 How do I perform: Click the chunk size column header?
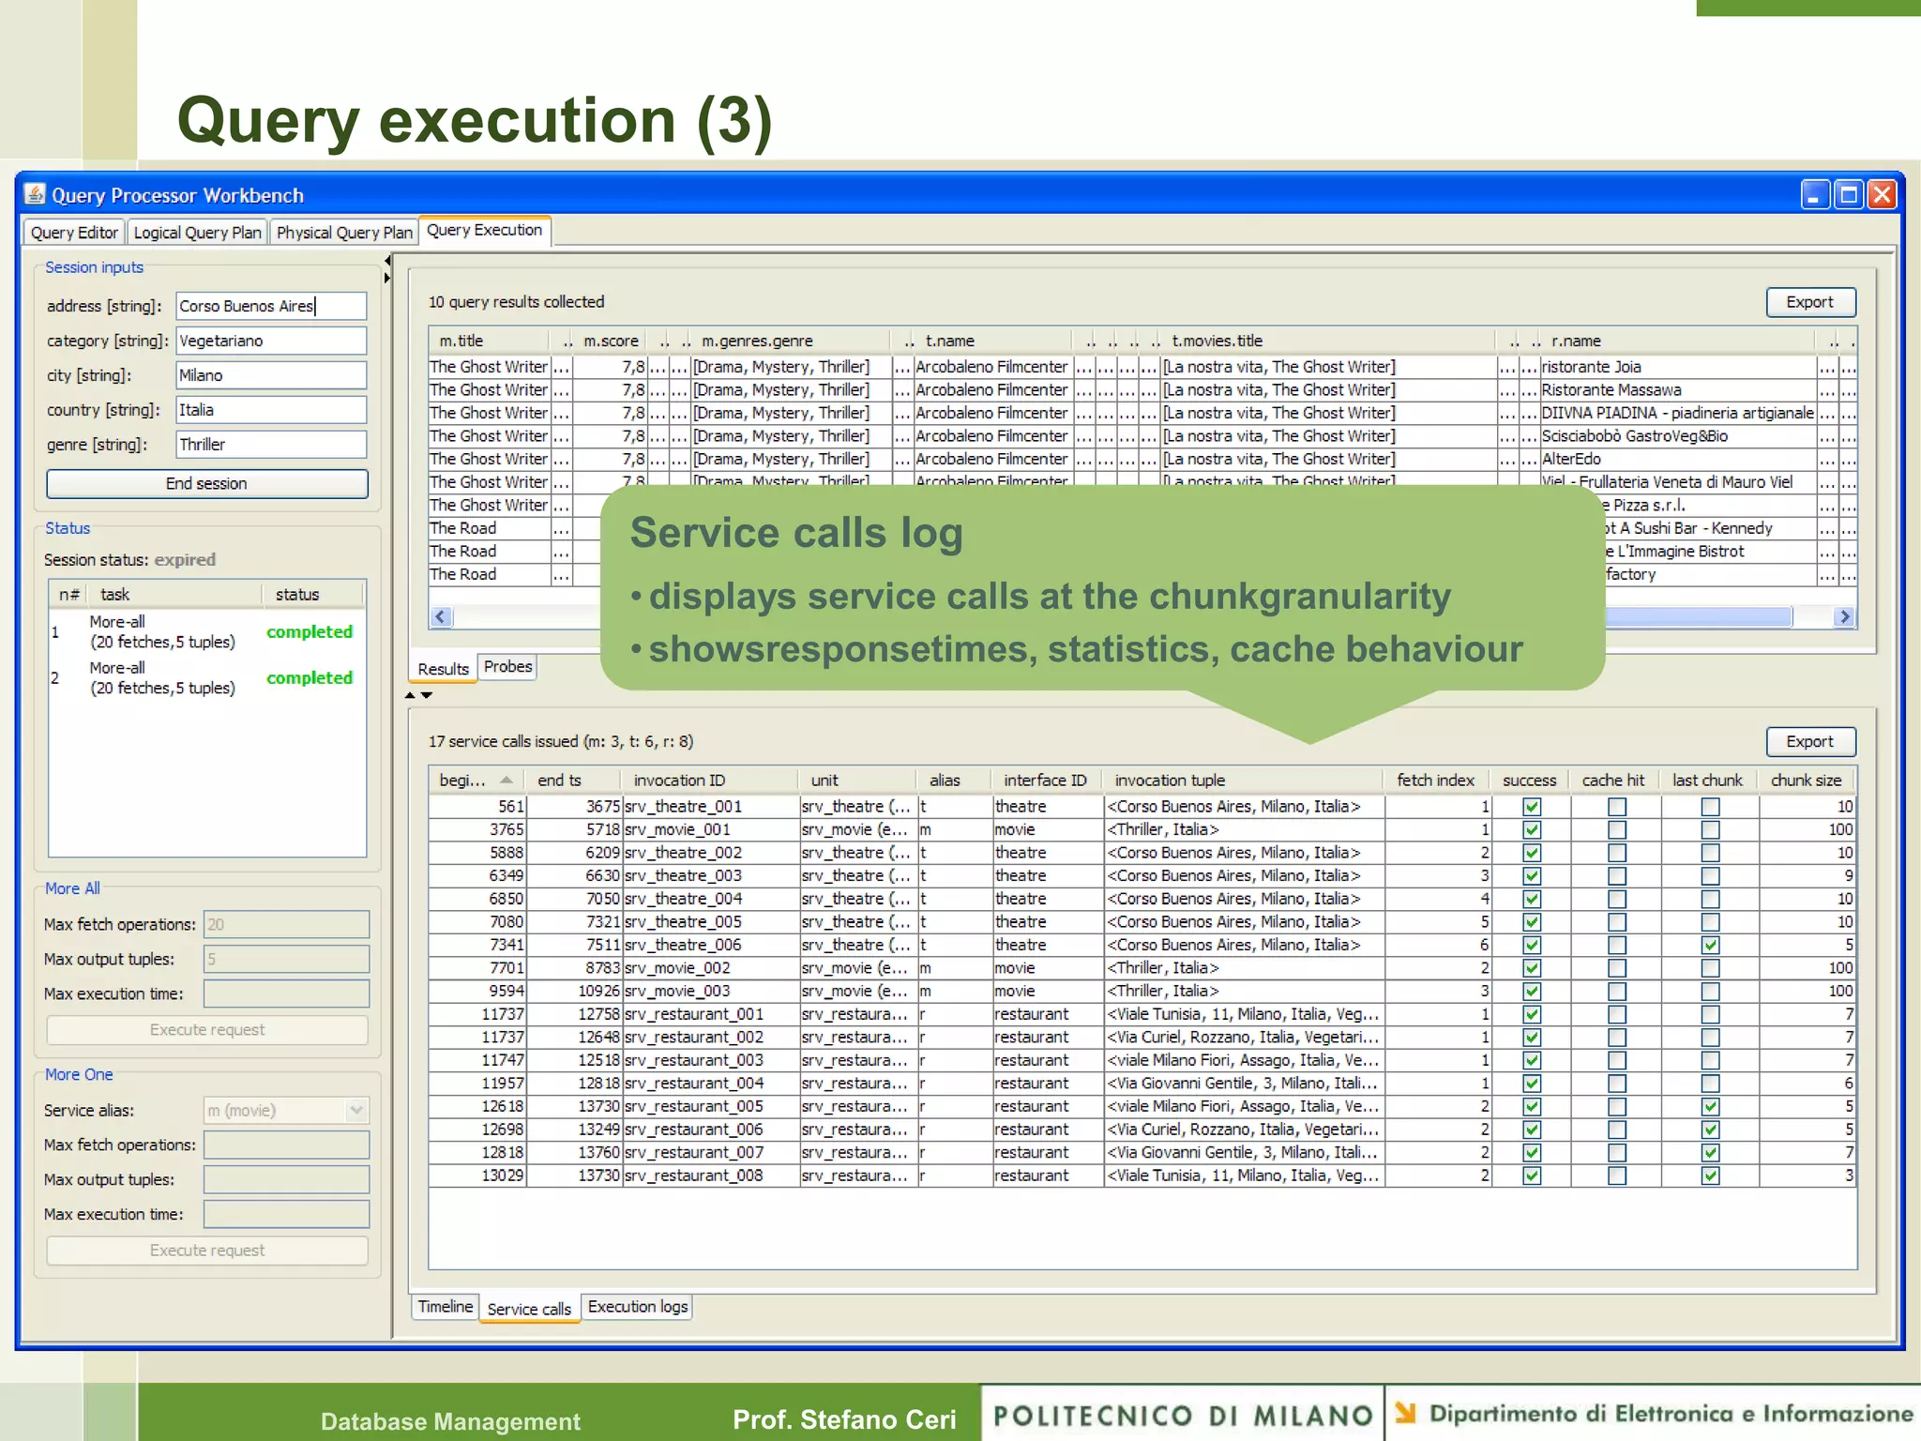pyautogui.click(x=1806, y=780)
